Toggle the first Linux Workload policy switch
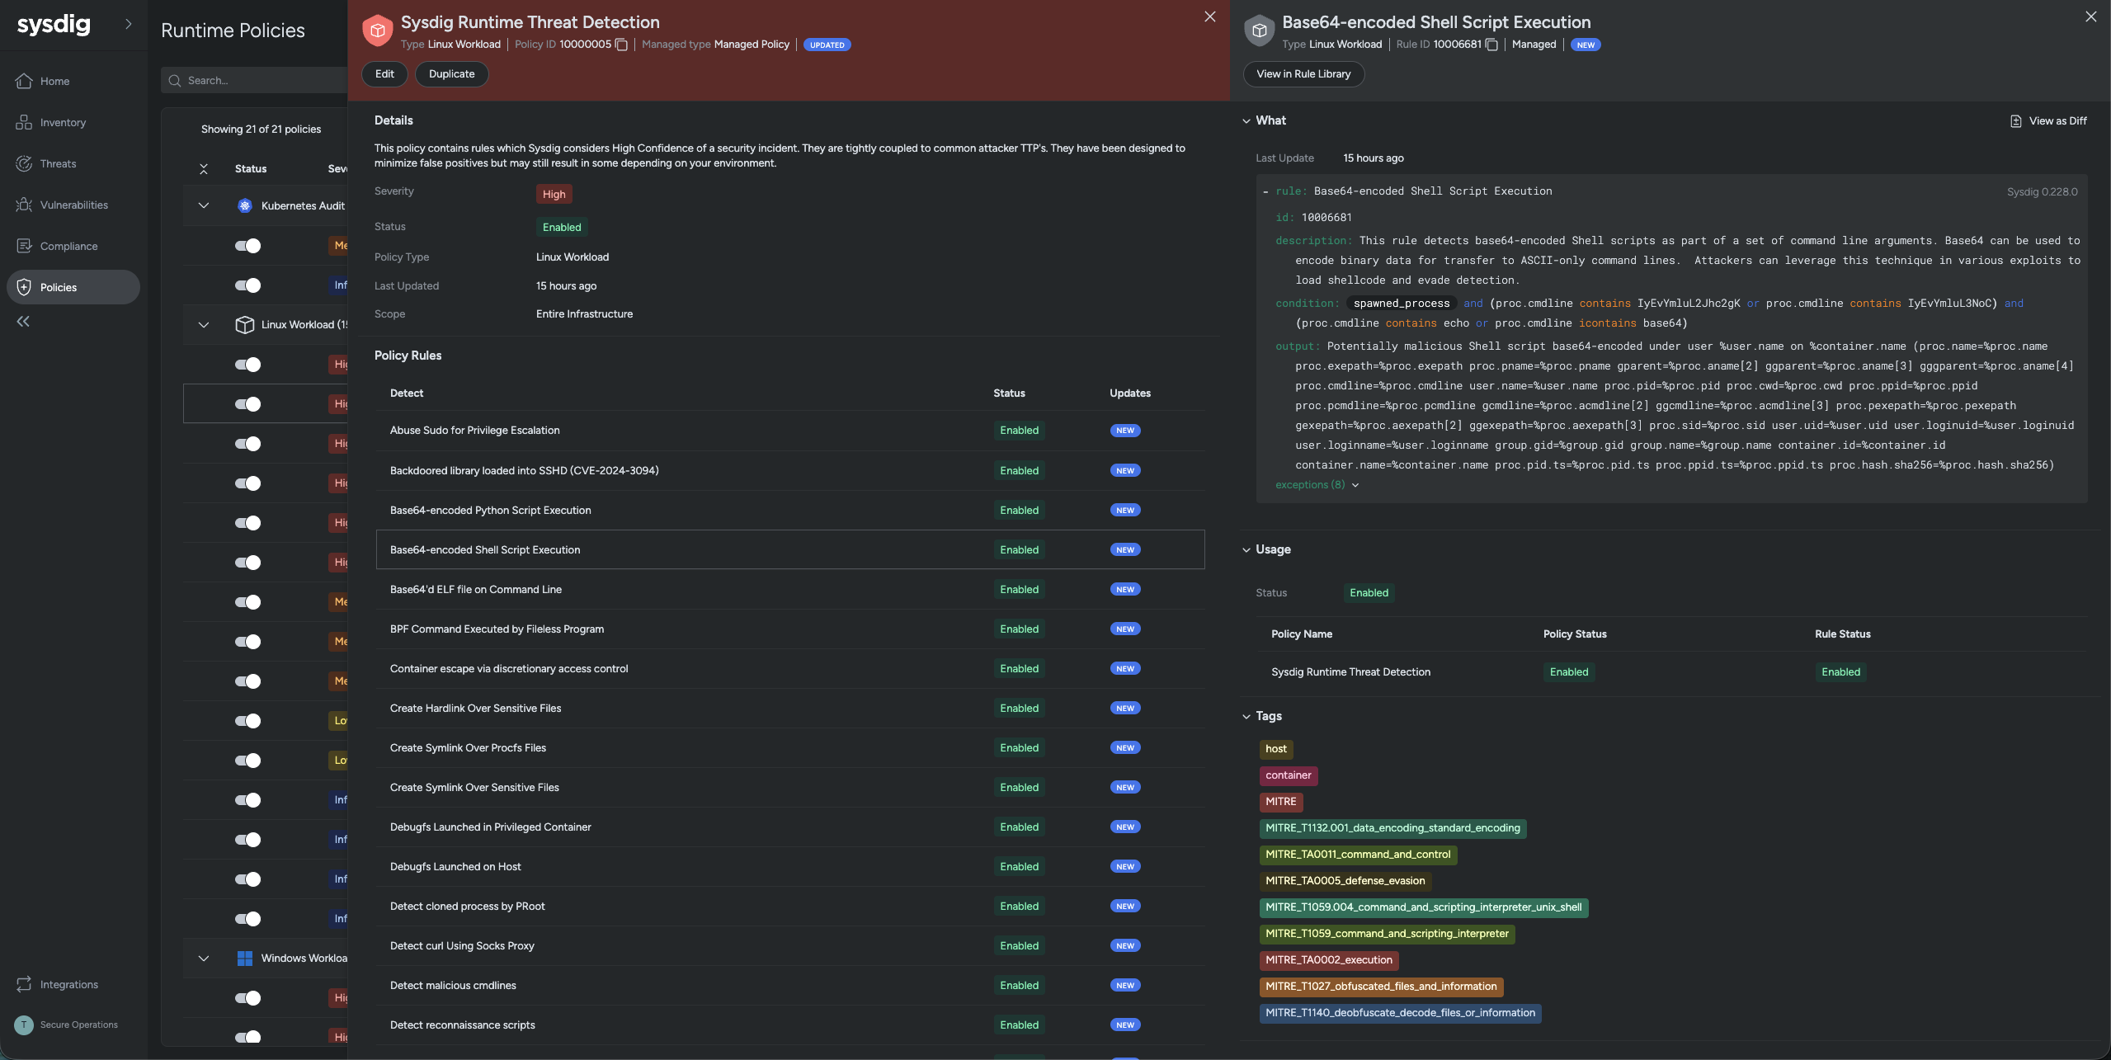The image size is (2111, 1060). (x=247, y=365)
